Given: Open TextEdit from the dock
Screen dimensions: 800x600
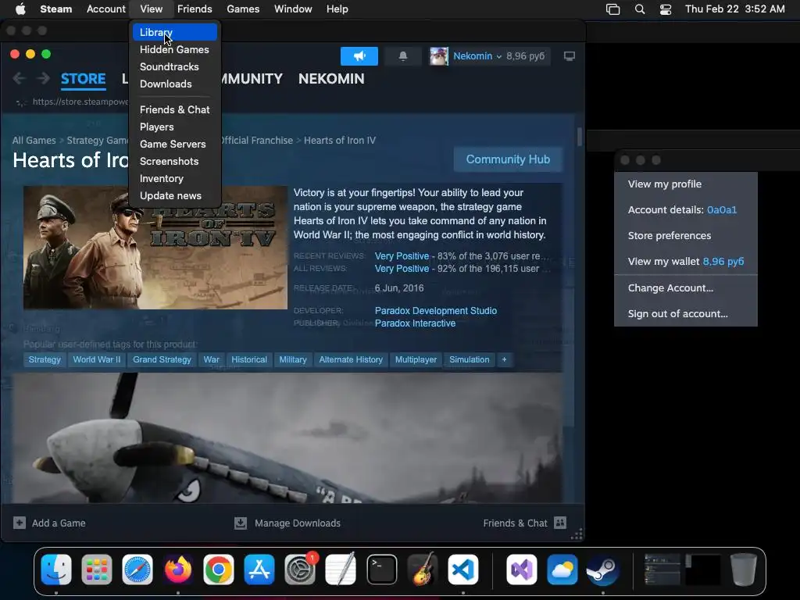Looking at the screenshot, I should [341, 570].
